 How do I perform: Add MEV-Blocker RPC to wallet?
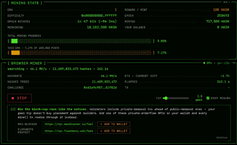click(114, 124)
